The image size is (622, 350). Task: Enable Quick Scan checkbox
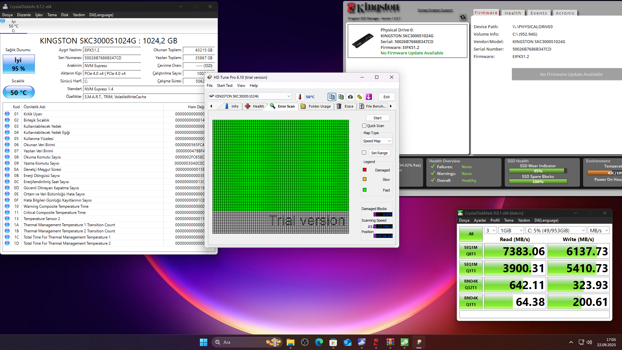(364, 126)
